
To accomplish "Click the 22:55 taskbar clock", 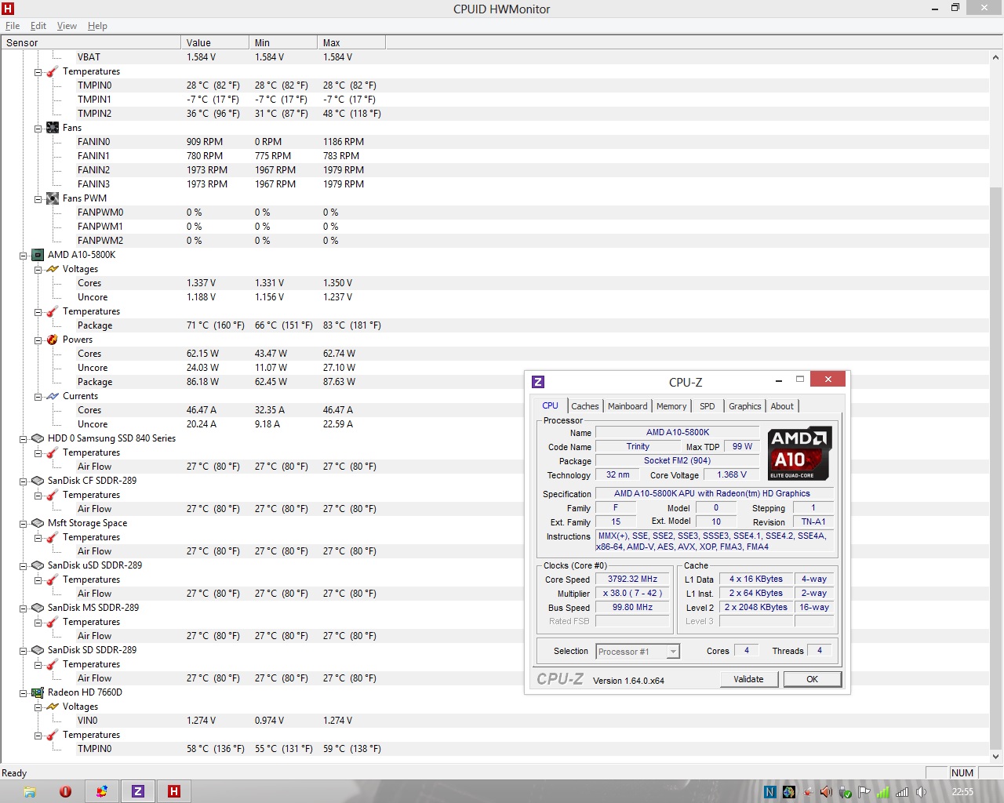I will (x=962, y=792).
